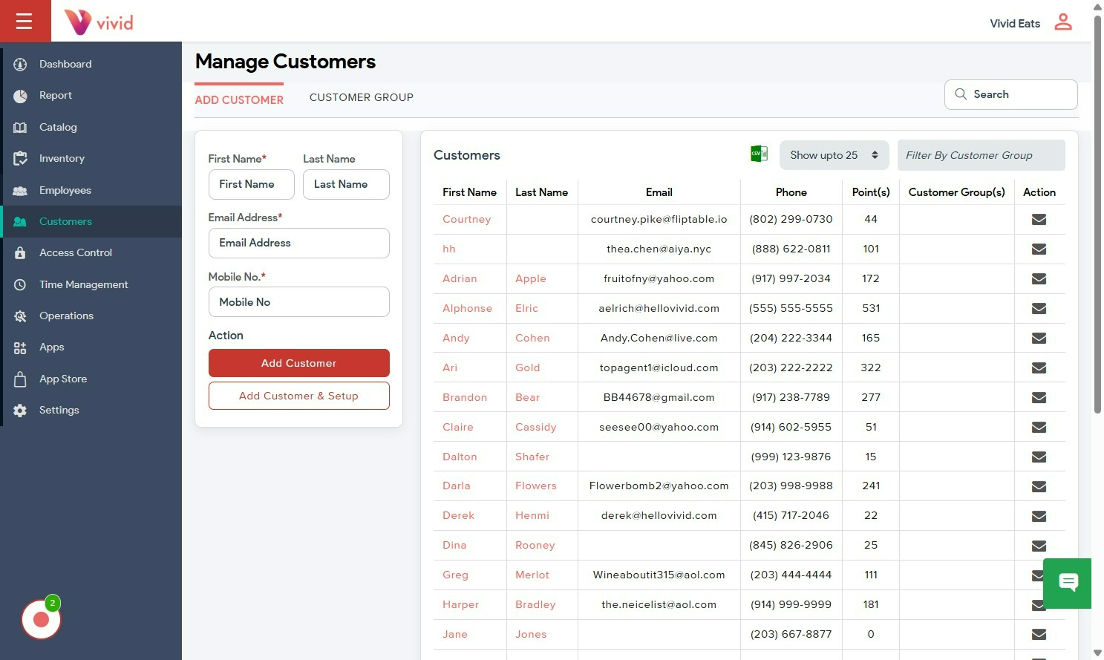Open Inventory from the sidebar

coord(62,159)
